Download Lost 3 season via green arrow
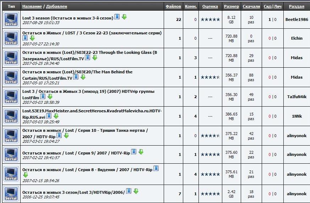 (x=124, y=17)
